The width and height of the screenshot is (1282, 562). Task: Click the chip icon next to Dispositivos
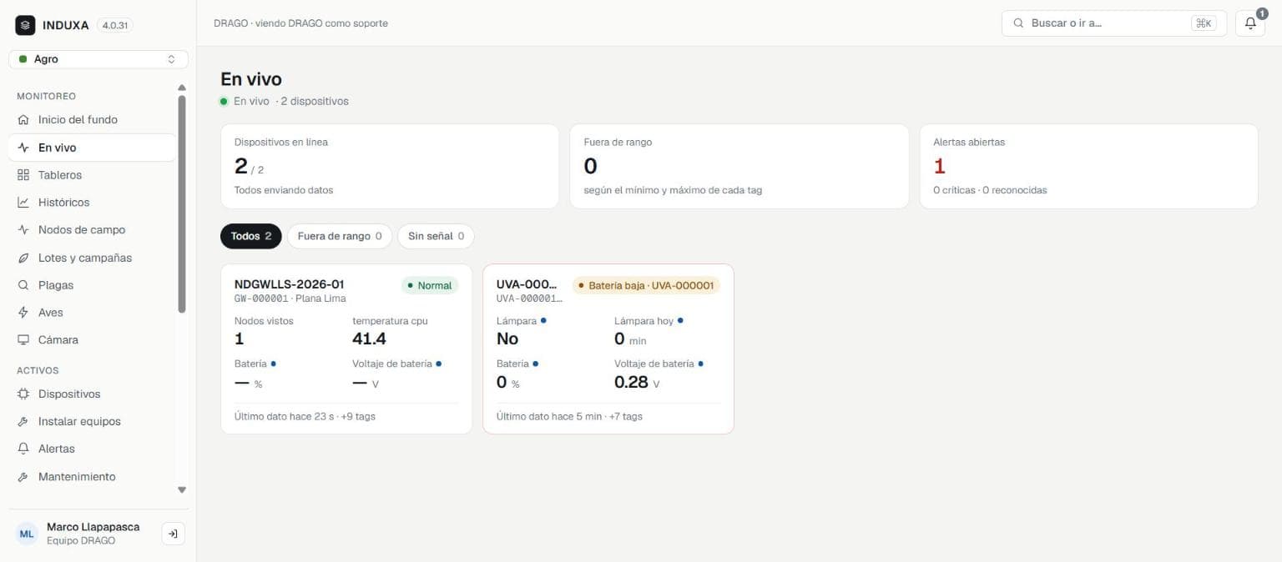click(23, 394)
